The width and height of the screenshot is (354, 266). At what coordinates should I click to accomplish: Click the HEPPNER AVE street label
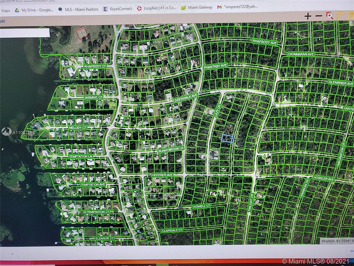(162, 175)
